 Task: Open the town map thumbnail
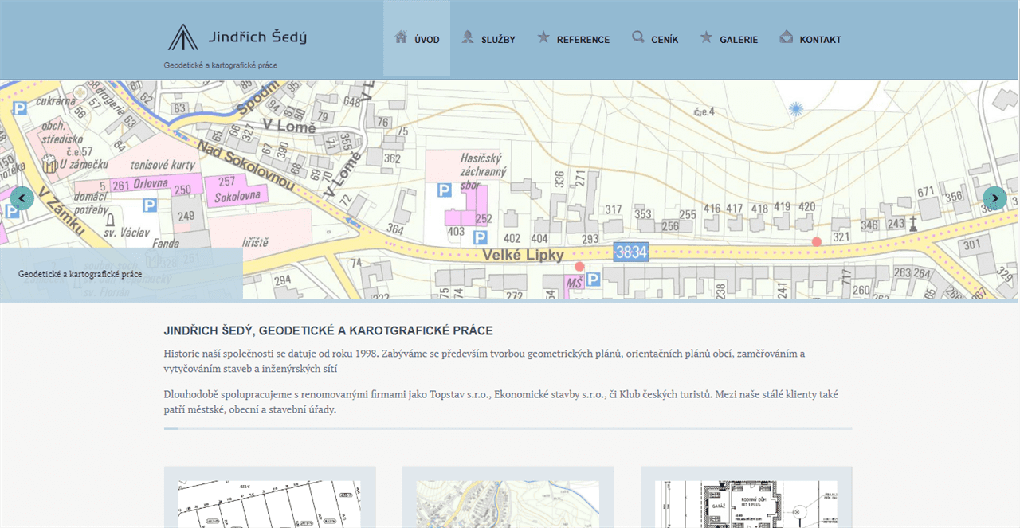pos(508,503)
